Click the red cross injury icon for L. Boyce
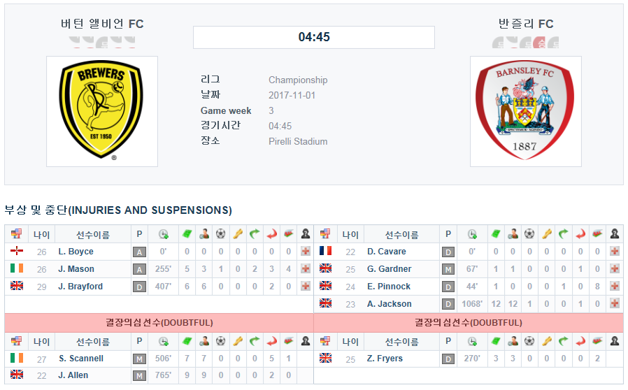Viewport: 628px width, 390px height. pos(306,252)
